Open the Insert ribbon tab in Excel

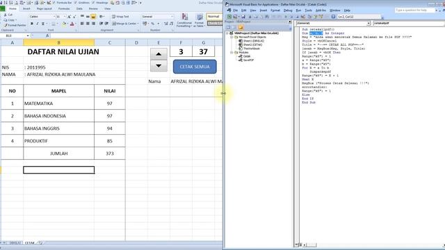(26, 9)
